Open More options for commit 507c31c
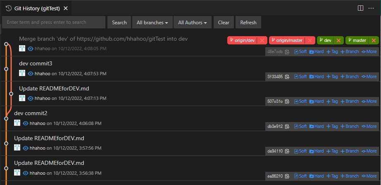Viewport: 381px width, 185px height. click(369, 101)
